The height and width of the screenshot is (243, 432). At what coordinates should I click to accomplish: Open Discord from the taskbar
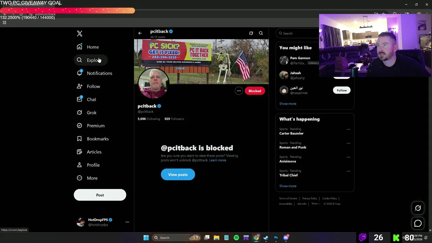click(286, 238)
